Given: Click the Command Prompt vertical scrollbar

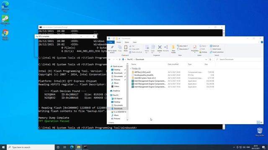Looking at the screenshot, I should pos(224,79).
